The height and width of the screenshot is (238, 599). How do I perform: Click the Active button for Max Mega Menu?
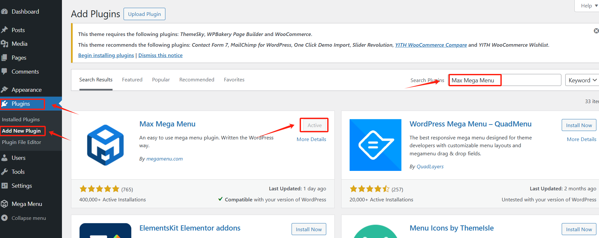coord(315,125)
